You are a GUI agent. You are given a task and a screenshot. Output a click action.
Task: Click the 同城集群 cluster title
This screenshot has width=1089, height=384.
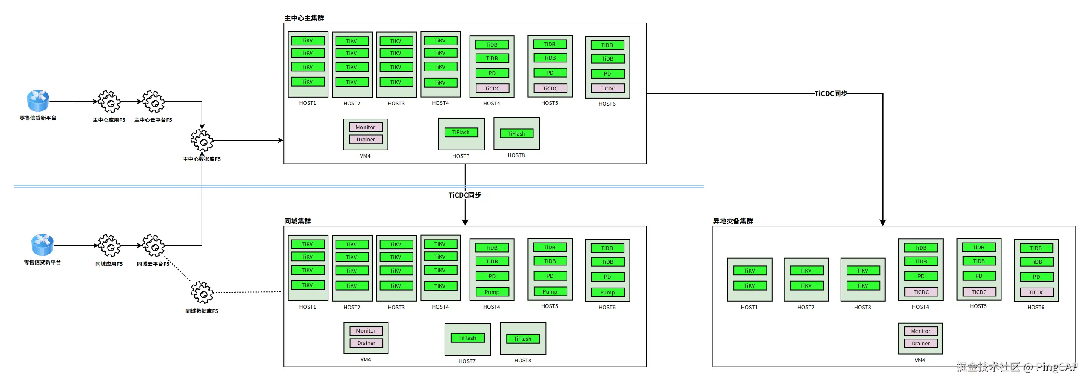click(x=297, y=221)
